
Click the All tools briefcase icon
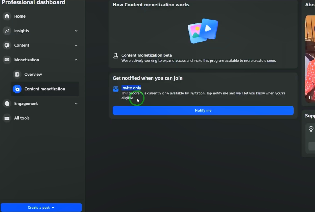[7, 118]
